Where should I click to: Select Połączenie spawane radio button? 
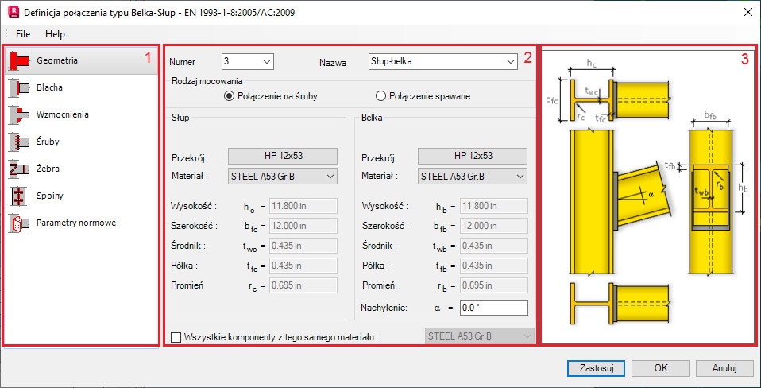coord(380,96)
